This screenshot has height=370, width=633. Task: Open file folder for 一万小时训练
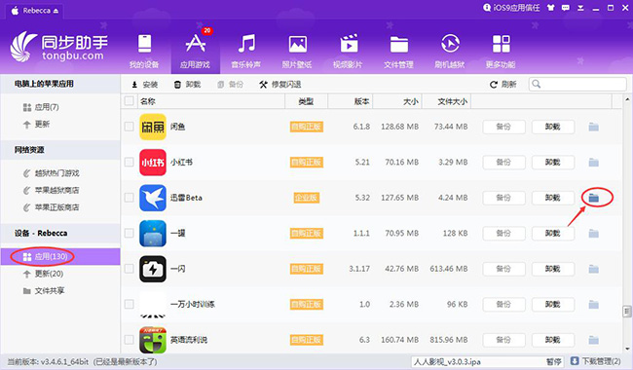(x=593, y=304)
